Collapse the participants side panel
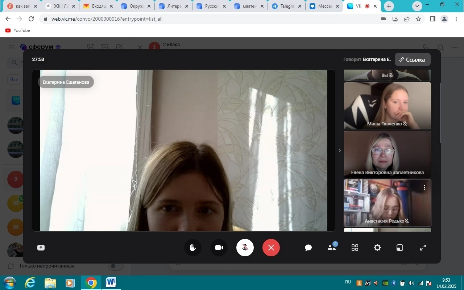The width and height of the screenshot is (464, 290). 339,150
